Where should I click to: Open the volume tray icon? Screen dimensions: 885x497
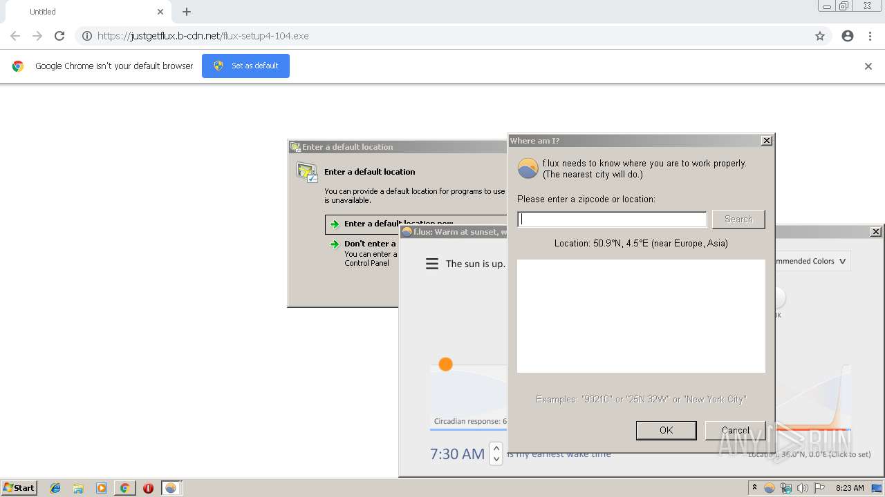point(803,488)
